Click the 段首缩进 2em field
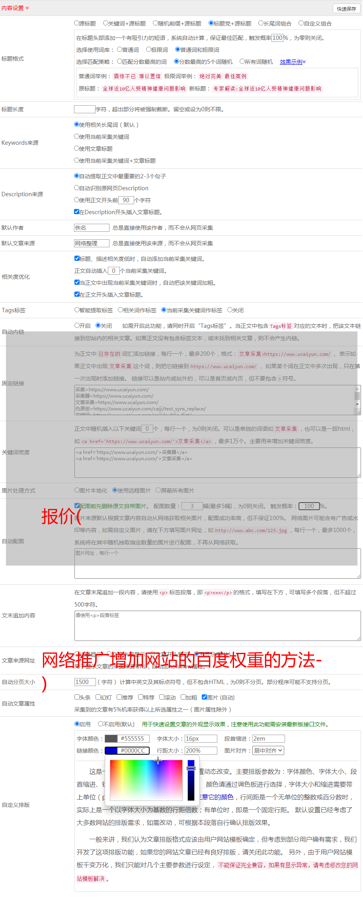The width and height of the screenshot is (363, 897). coord(269,739)
